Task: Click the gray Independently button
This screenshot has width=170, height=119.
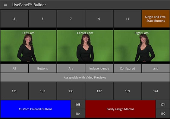Action: [99, 68]
